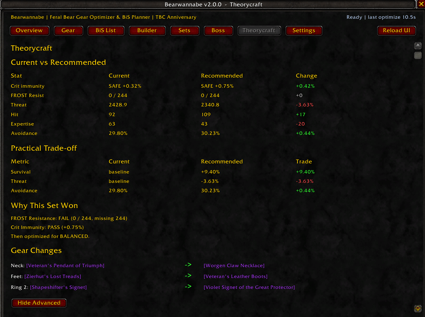Open the Overview tab
Image resolution: width=425 pixels, height=317 pixels.
[x=29, y=31]
